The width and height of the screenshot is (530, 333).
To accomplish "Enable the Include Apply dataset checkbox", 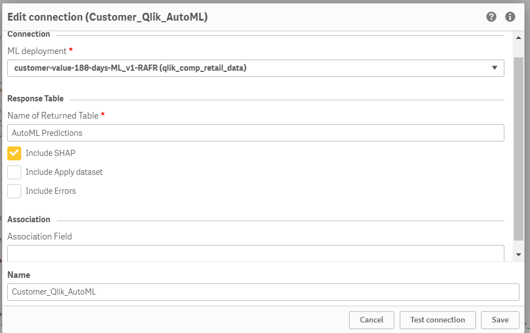I will point(14,172).
